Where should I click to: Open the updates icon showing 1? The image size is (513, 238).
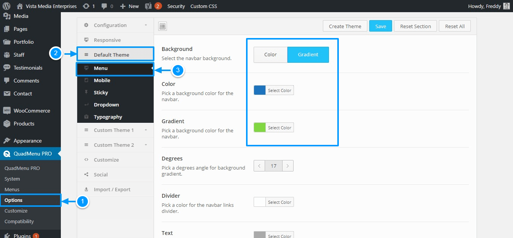(89, 6)
